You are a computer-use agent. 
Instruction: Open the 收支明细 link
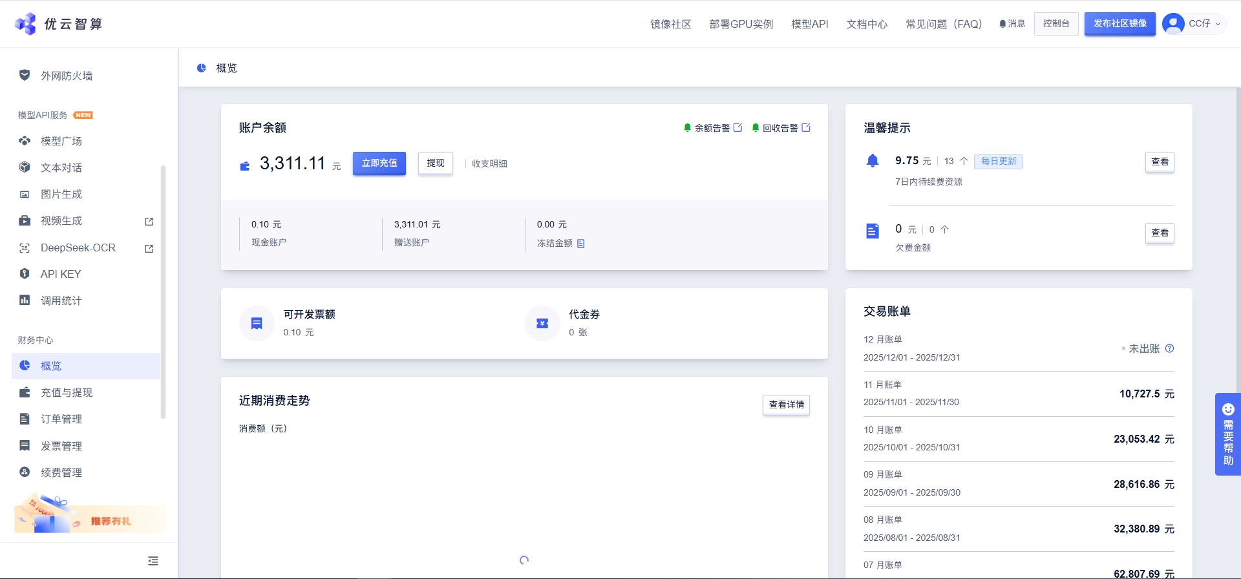[489, 163]
